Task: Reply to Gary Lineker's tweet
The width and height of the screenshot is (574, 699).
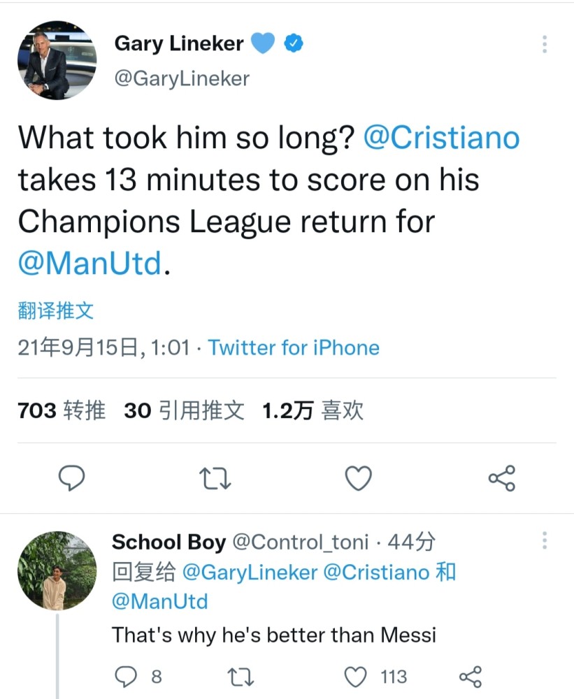Action: tap(71, 478)
